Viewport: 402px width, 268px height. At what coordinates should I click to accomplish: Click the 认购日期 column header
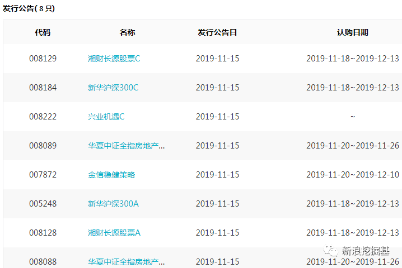353,32
